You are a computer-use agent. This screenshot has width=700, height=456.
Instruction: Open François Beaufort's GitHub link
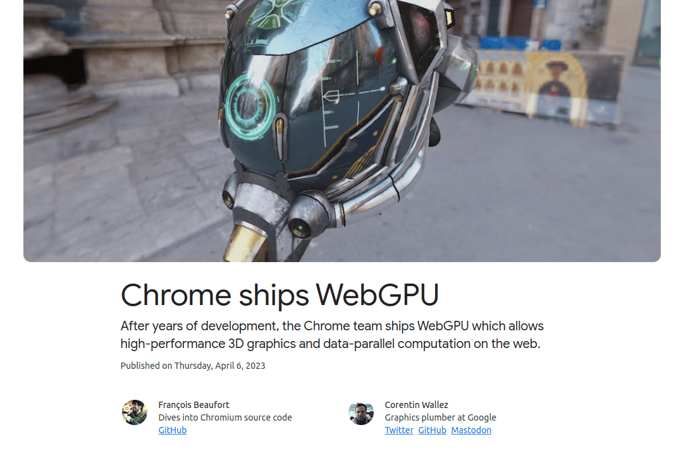point(173,430)
